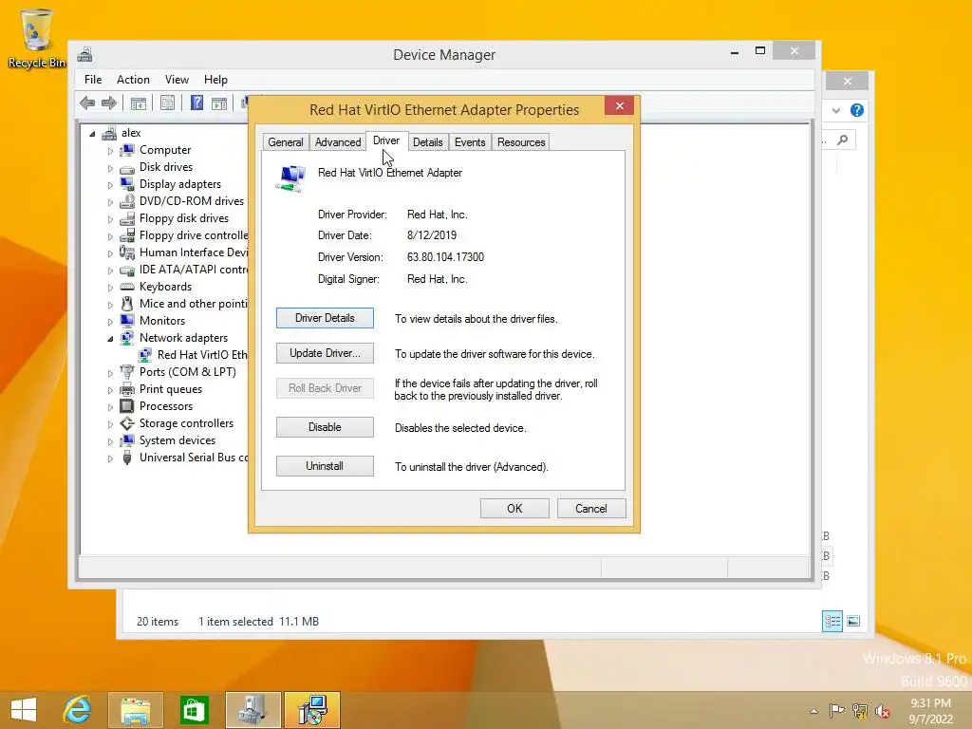Expand the DVD/CD-ROM drives node
Image resolution: width=972 pixels, height=729 pixels.
(x=110, y=202)
